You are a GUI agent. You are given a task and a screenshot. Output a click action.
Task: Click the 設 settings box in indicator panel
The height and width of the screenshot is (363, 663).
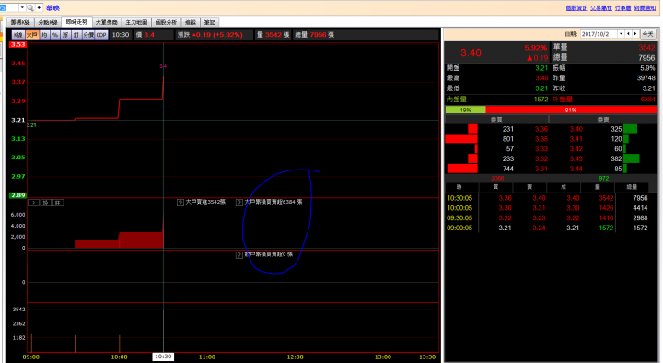tap(46, 203)
